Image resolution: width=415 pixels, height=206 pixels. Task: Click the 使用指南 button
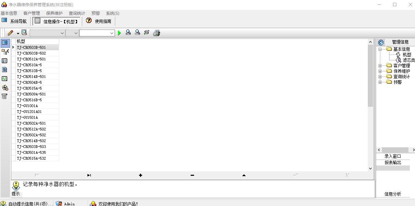pyautogui.click(x=99, y=21)
